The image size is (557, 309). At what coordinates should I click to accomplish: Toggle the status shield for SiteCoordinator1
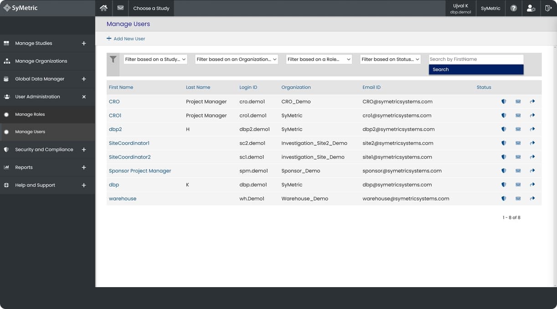pyautogui.click(x=504, y=143)
